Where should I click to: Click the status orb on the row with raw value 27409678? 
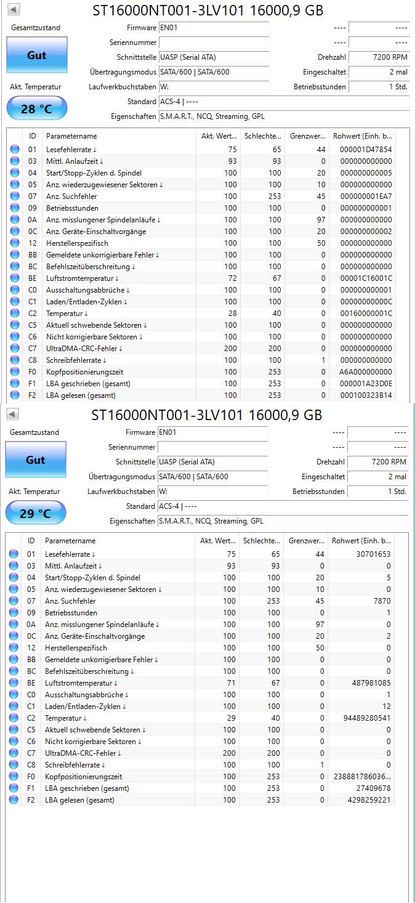[x=14, y=788]
